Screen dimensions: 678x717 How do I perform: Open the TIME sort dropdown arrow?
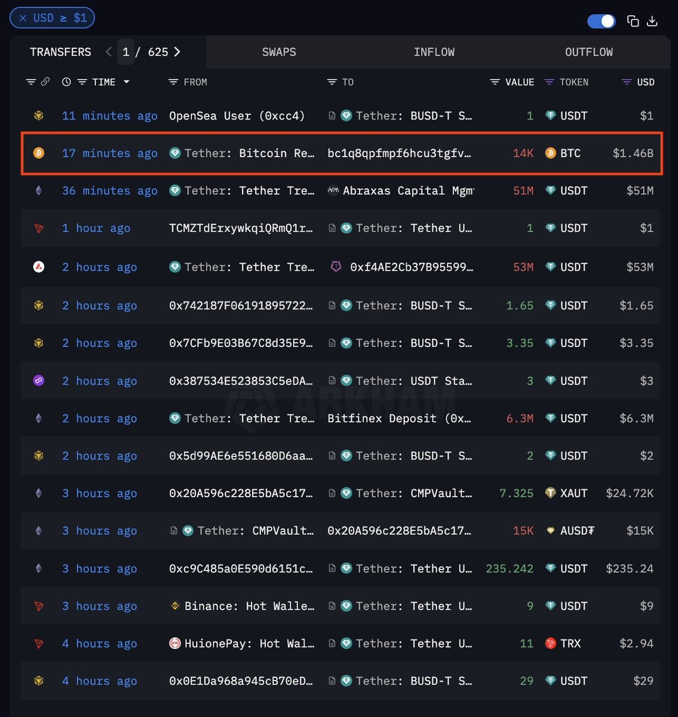(x=127, y=82)
